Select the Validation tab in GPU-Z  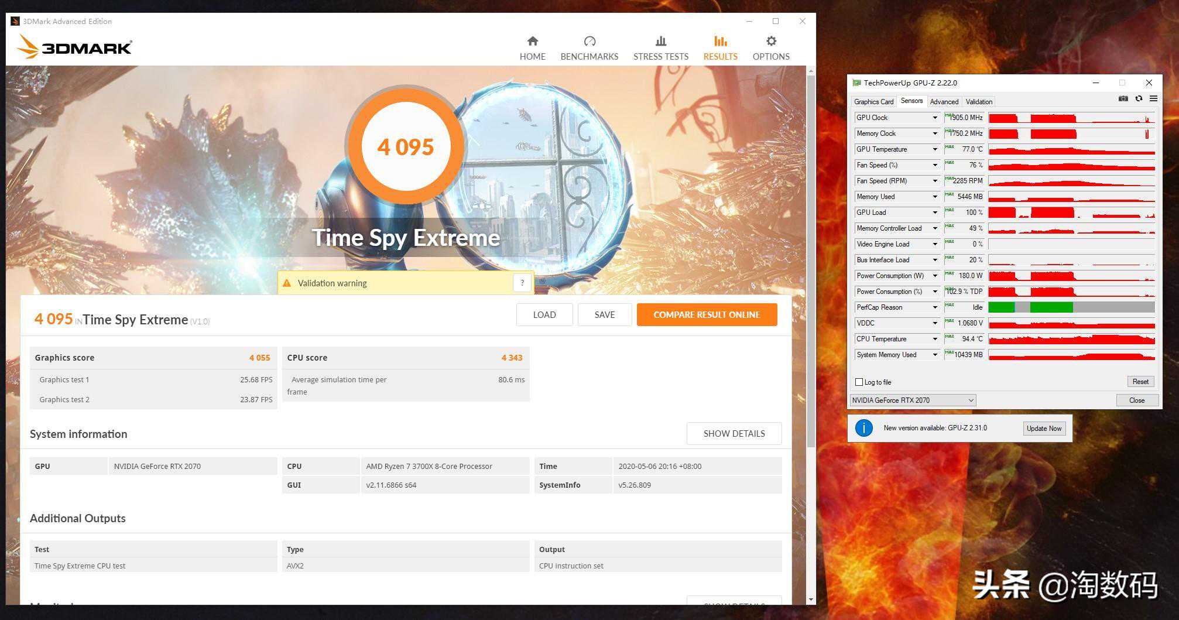(979, 102)
